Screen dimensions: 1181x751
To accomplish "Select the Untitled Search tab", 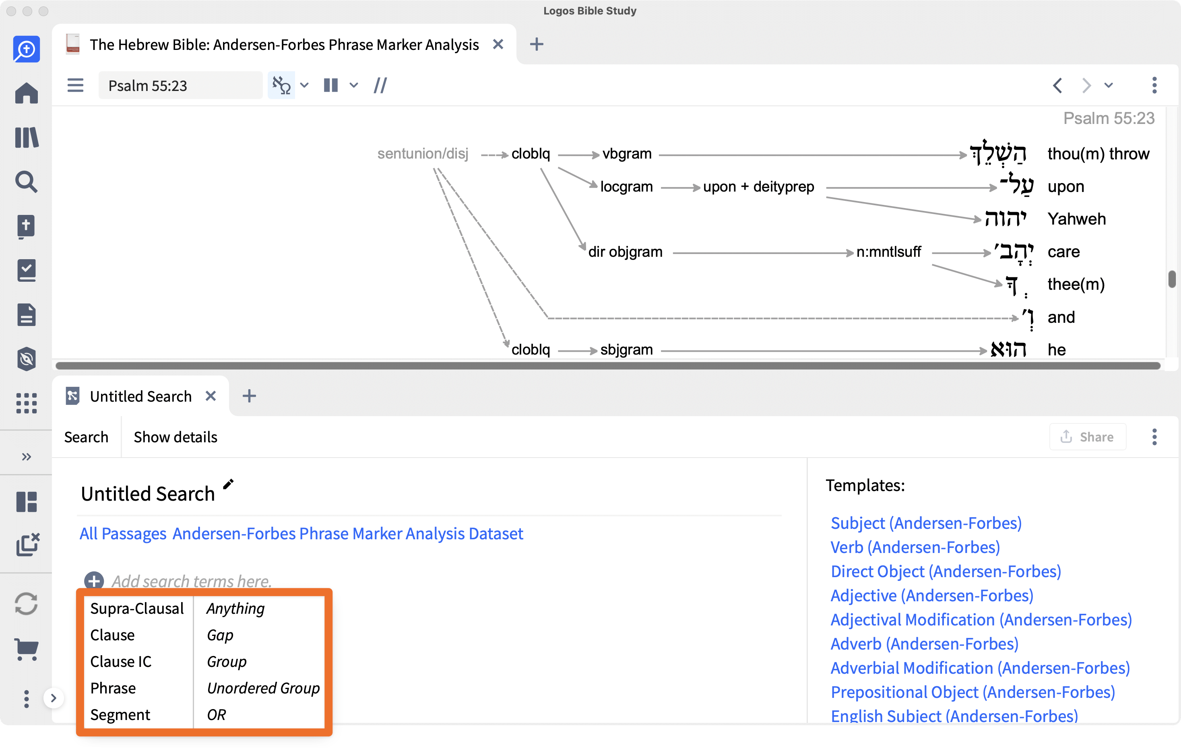I will pos(140,396).
